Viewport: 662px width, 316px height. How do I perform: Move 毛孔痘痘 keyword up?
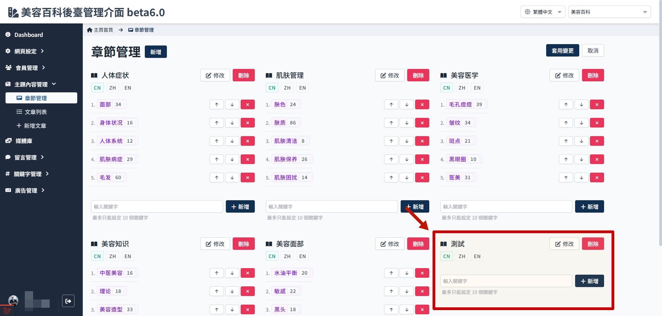tap(566, 104)
